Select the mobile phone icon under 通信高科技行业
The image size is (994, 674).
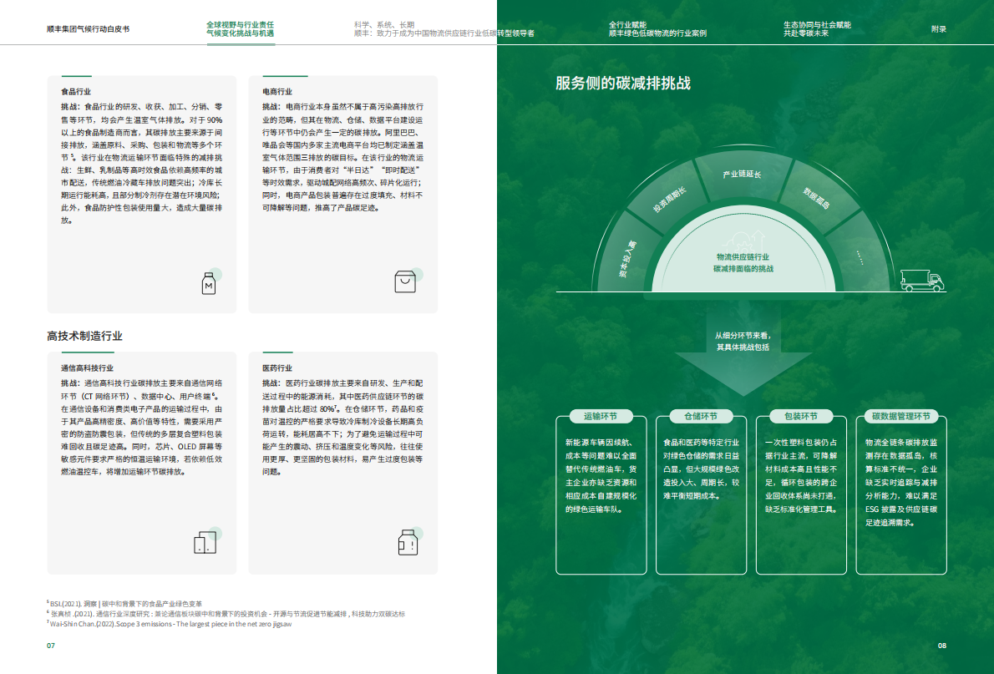(202, 543)
